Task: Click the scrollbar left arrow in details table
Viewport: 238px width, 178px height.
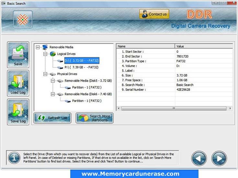Action: [x=119, y=108]
